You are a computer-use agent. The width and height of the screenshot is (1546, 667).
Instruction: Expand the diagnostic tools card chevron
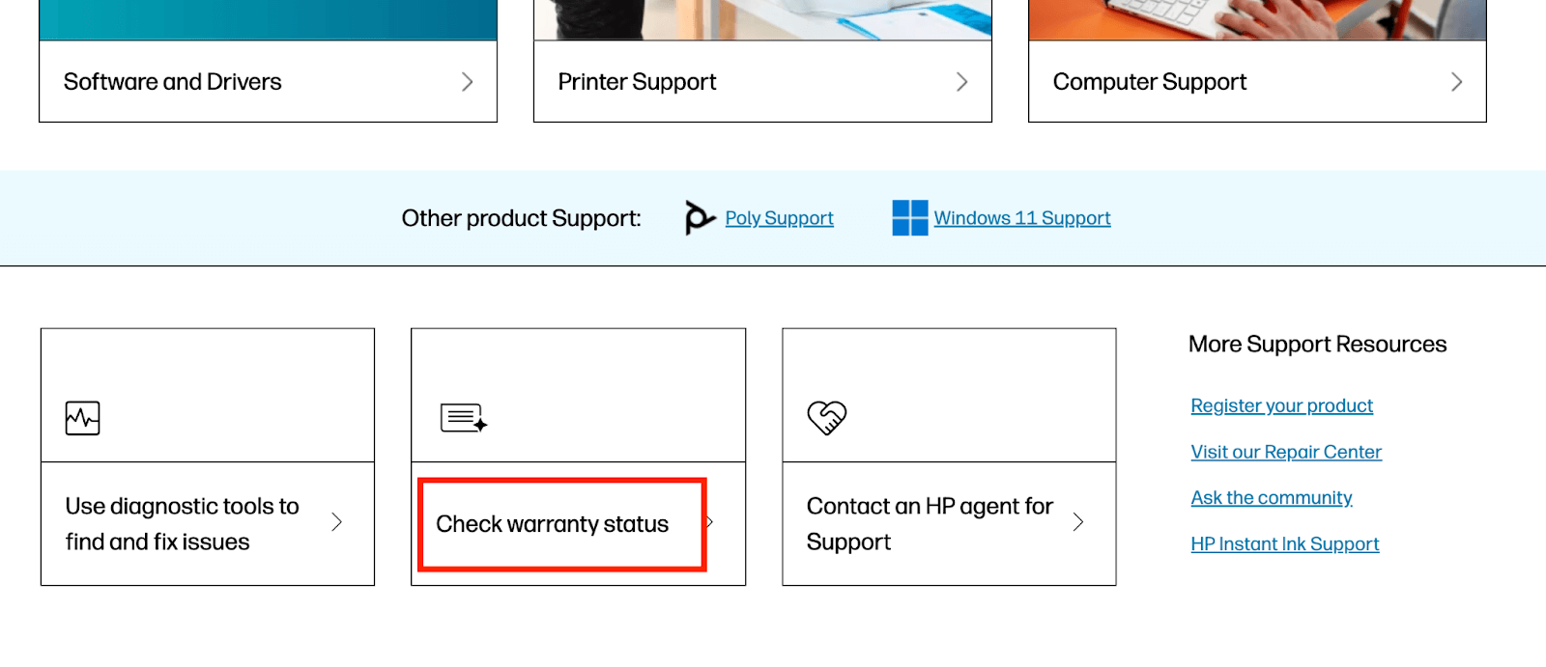[x=338, y=522]
